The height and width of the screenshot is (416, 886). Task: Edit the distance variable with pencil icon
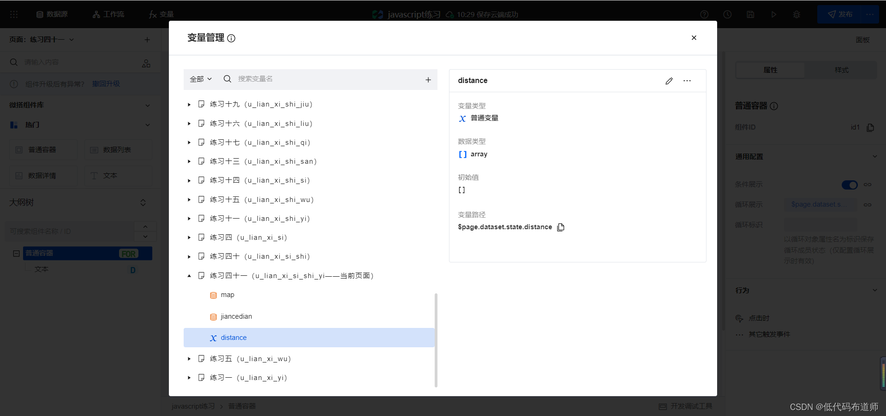click(x=669, y=81)
